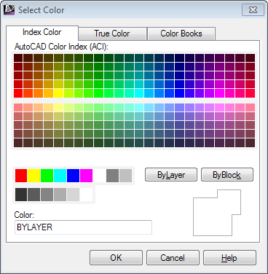Open the Color Books tab
This screenshot has height=274, width=268.
point(181,34)
